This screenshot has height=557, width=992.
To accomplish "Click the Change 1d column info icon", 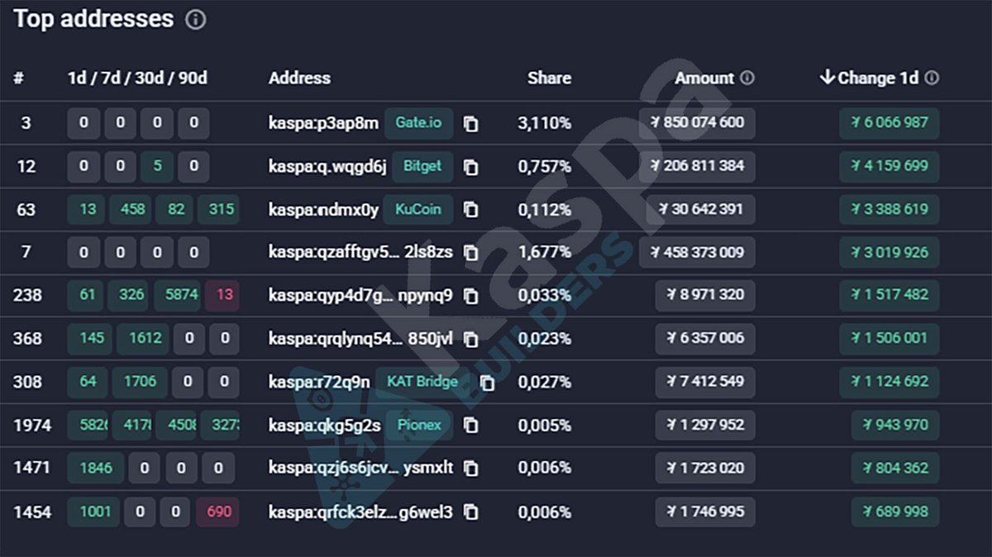I will [932, 78].
